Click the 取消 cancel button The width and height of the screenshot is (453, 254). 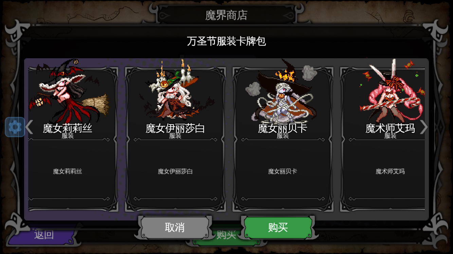(175, 227)
